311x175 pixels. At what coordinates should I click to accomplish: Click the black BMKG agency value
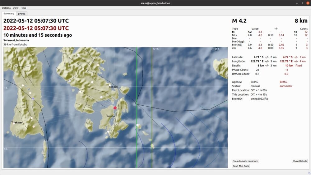[254, 82]
